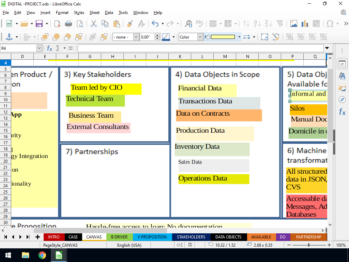Open a file with the folder icon

coord(24,24)
